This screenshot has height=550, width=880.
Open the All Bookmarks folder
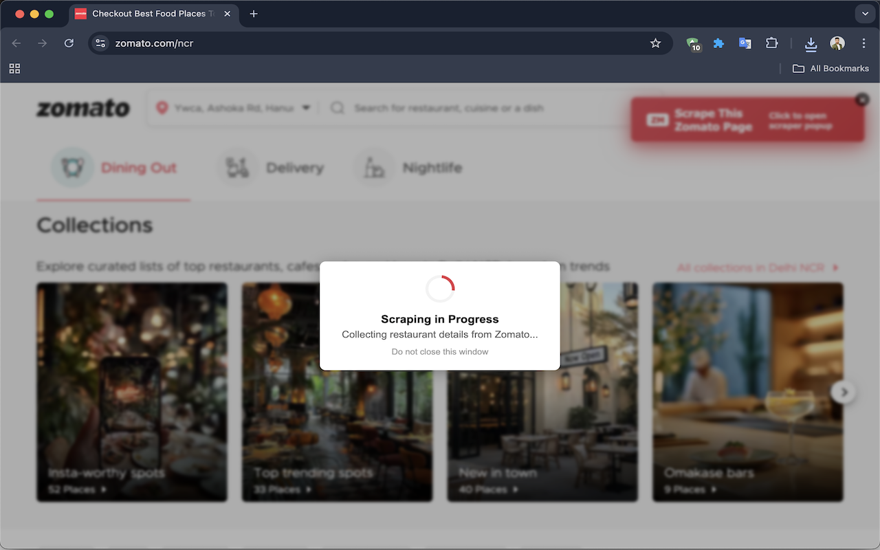[830, 68]
